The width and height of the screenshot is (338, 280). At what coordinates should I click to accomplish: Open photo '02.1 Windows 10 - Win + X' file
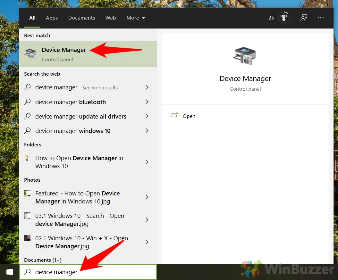point(88,242)
